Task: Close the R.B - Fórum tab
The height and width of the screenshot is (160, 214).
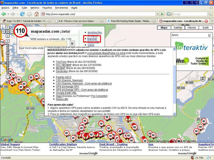Action: pyautogui.click(x=102, y=21)
